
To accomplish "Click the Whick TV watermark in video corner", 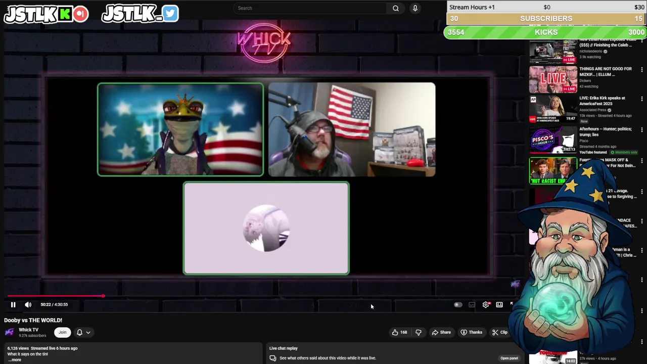I will [515, 284].
